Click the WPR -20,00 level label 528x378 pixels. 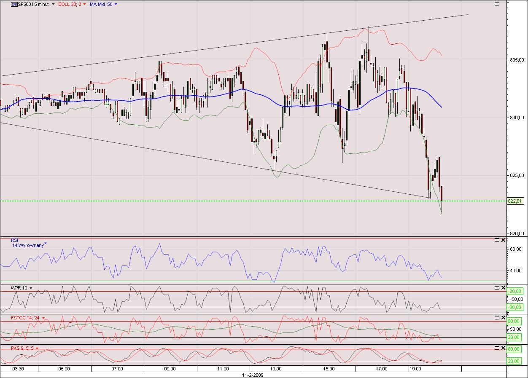point(515,291)
